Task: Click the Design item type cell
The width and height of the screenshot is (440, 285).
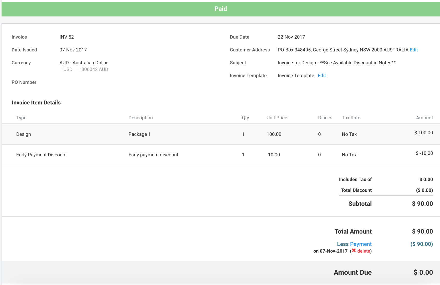Action: coord(23,134)
